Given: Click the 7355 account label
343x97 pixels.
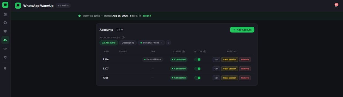Looking at the screenshot, I should click(x=106, y=78).
